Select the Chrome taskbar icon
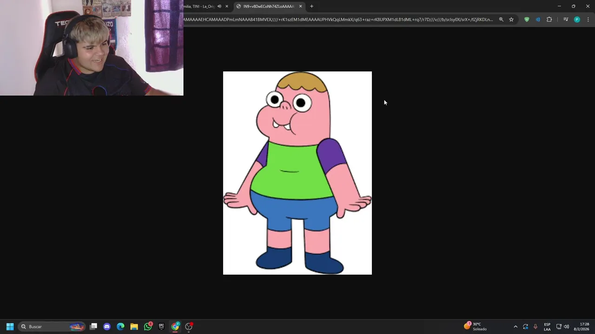 175,327
